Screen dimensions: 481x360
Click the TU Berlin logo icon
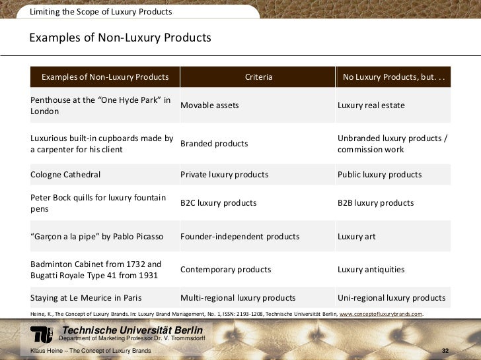42,334
